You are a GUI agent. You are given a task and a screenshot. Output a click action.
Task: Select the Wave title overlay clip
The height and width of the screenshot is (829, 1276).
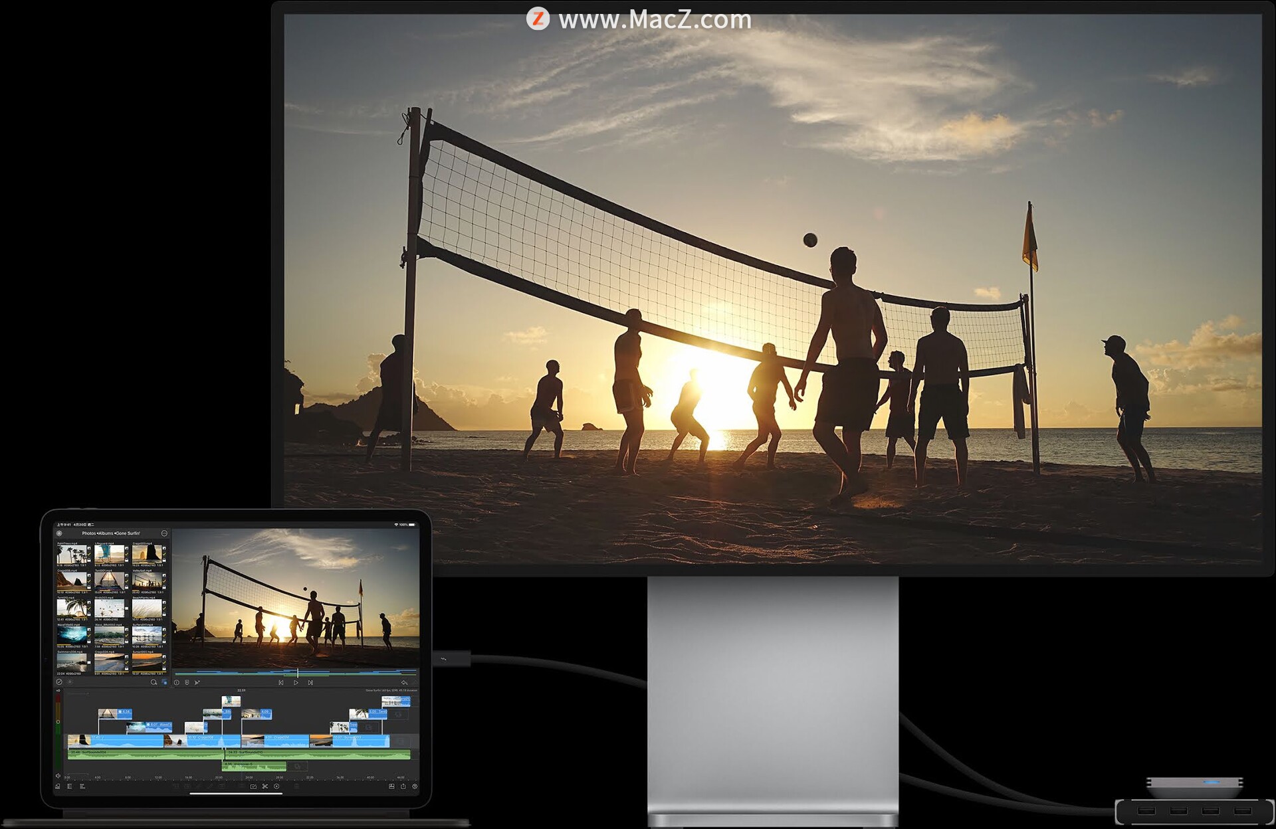150,727
